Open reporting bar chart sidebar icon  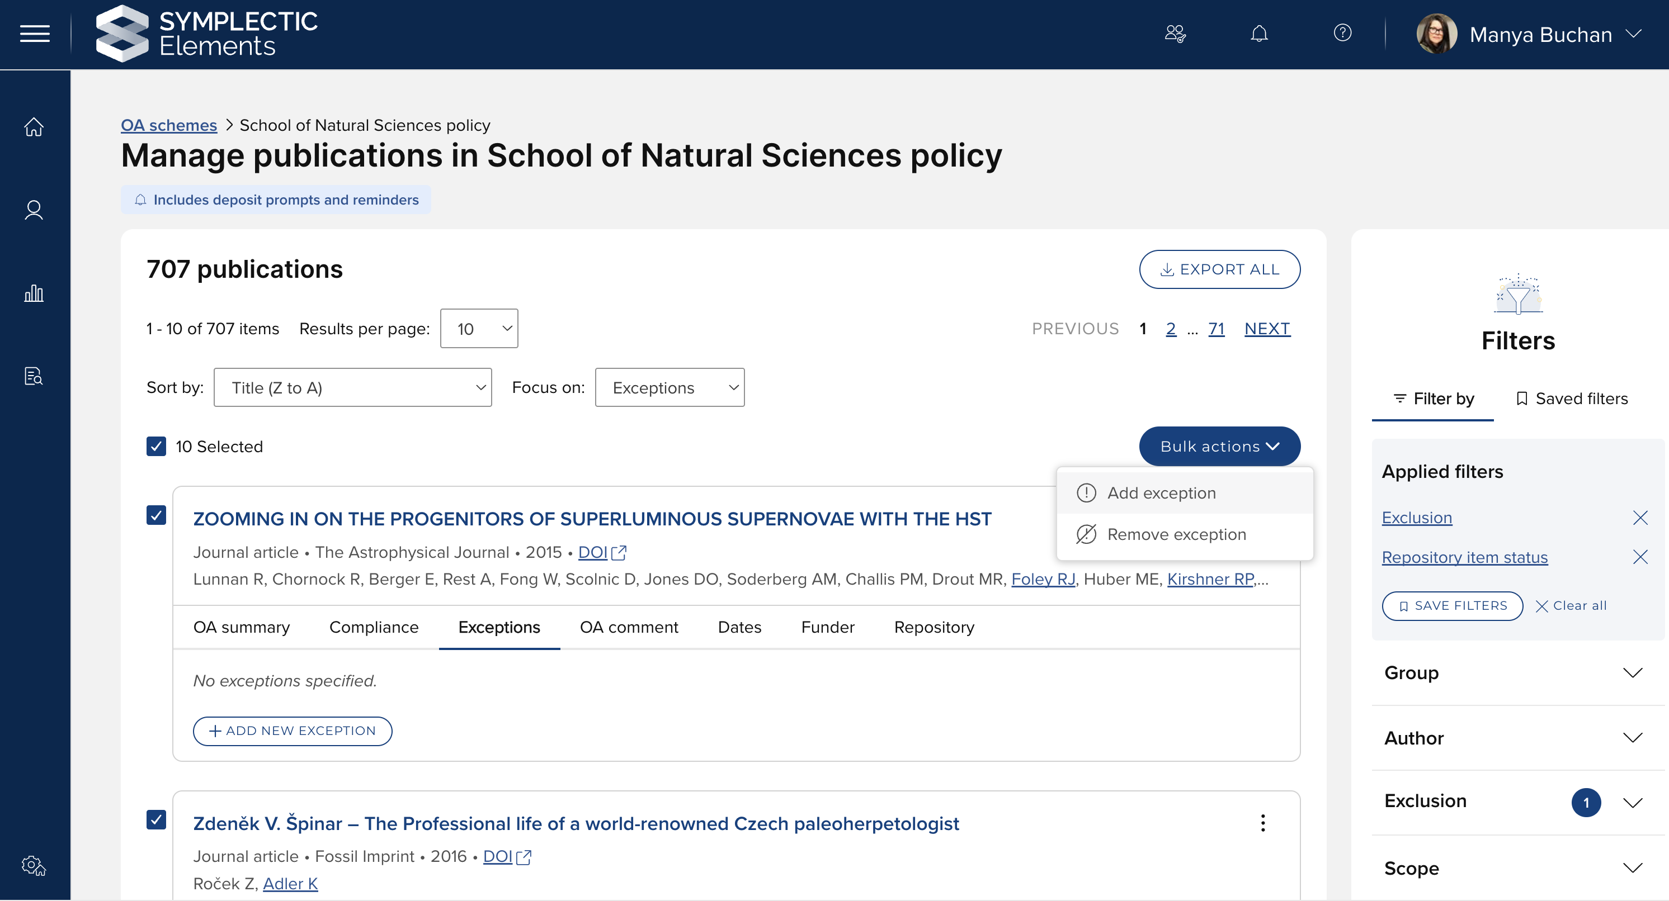(x=34, y=293)
